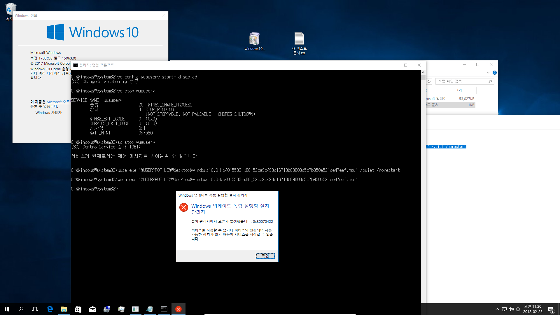
Task: Maximize the Command Prompt window
Action: (x=406, y=65)
